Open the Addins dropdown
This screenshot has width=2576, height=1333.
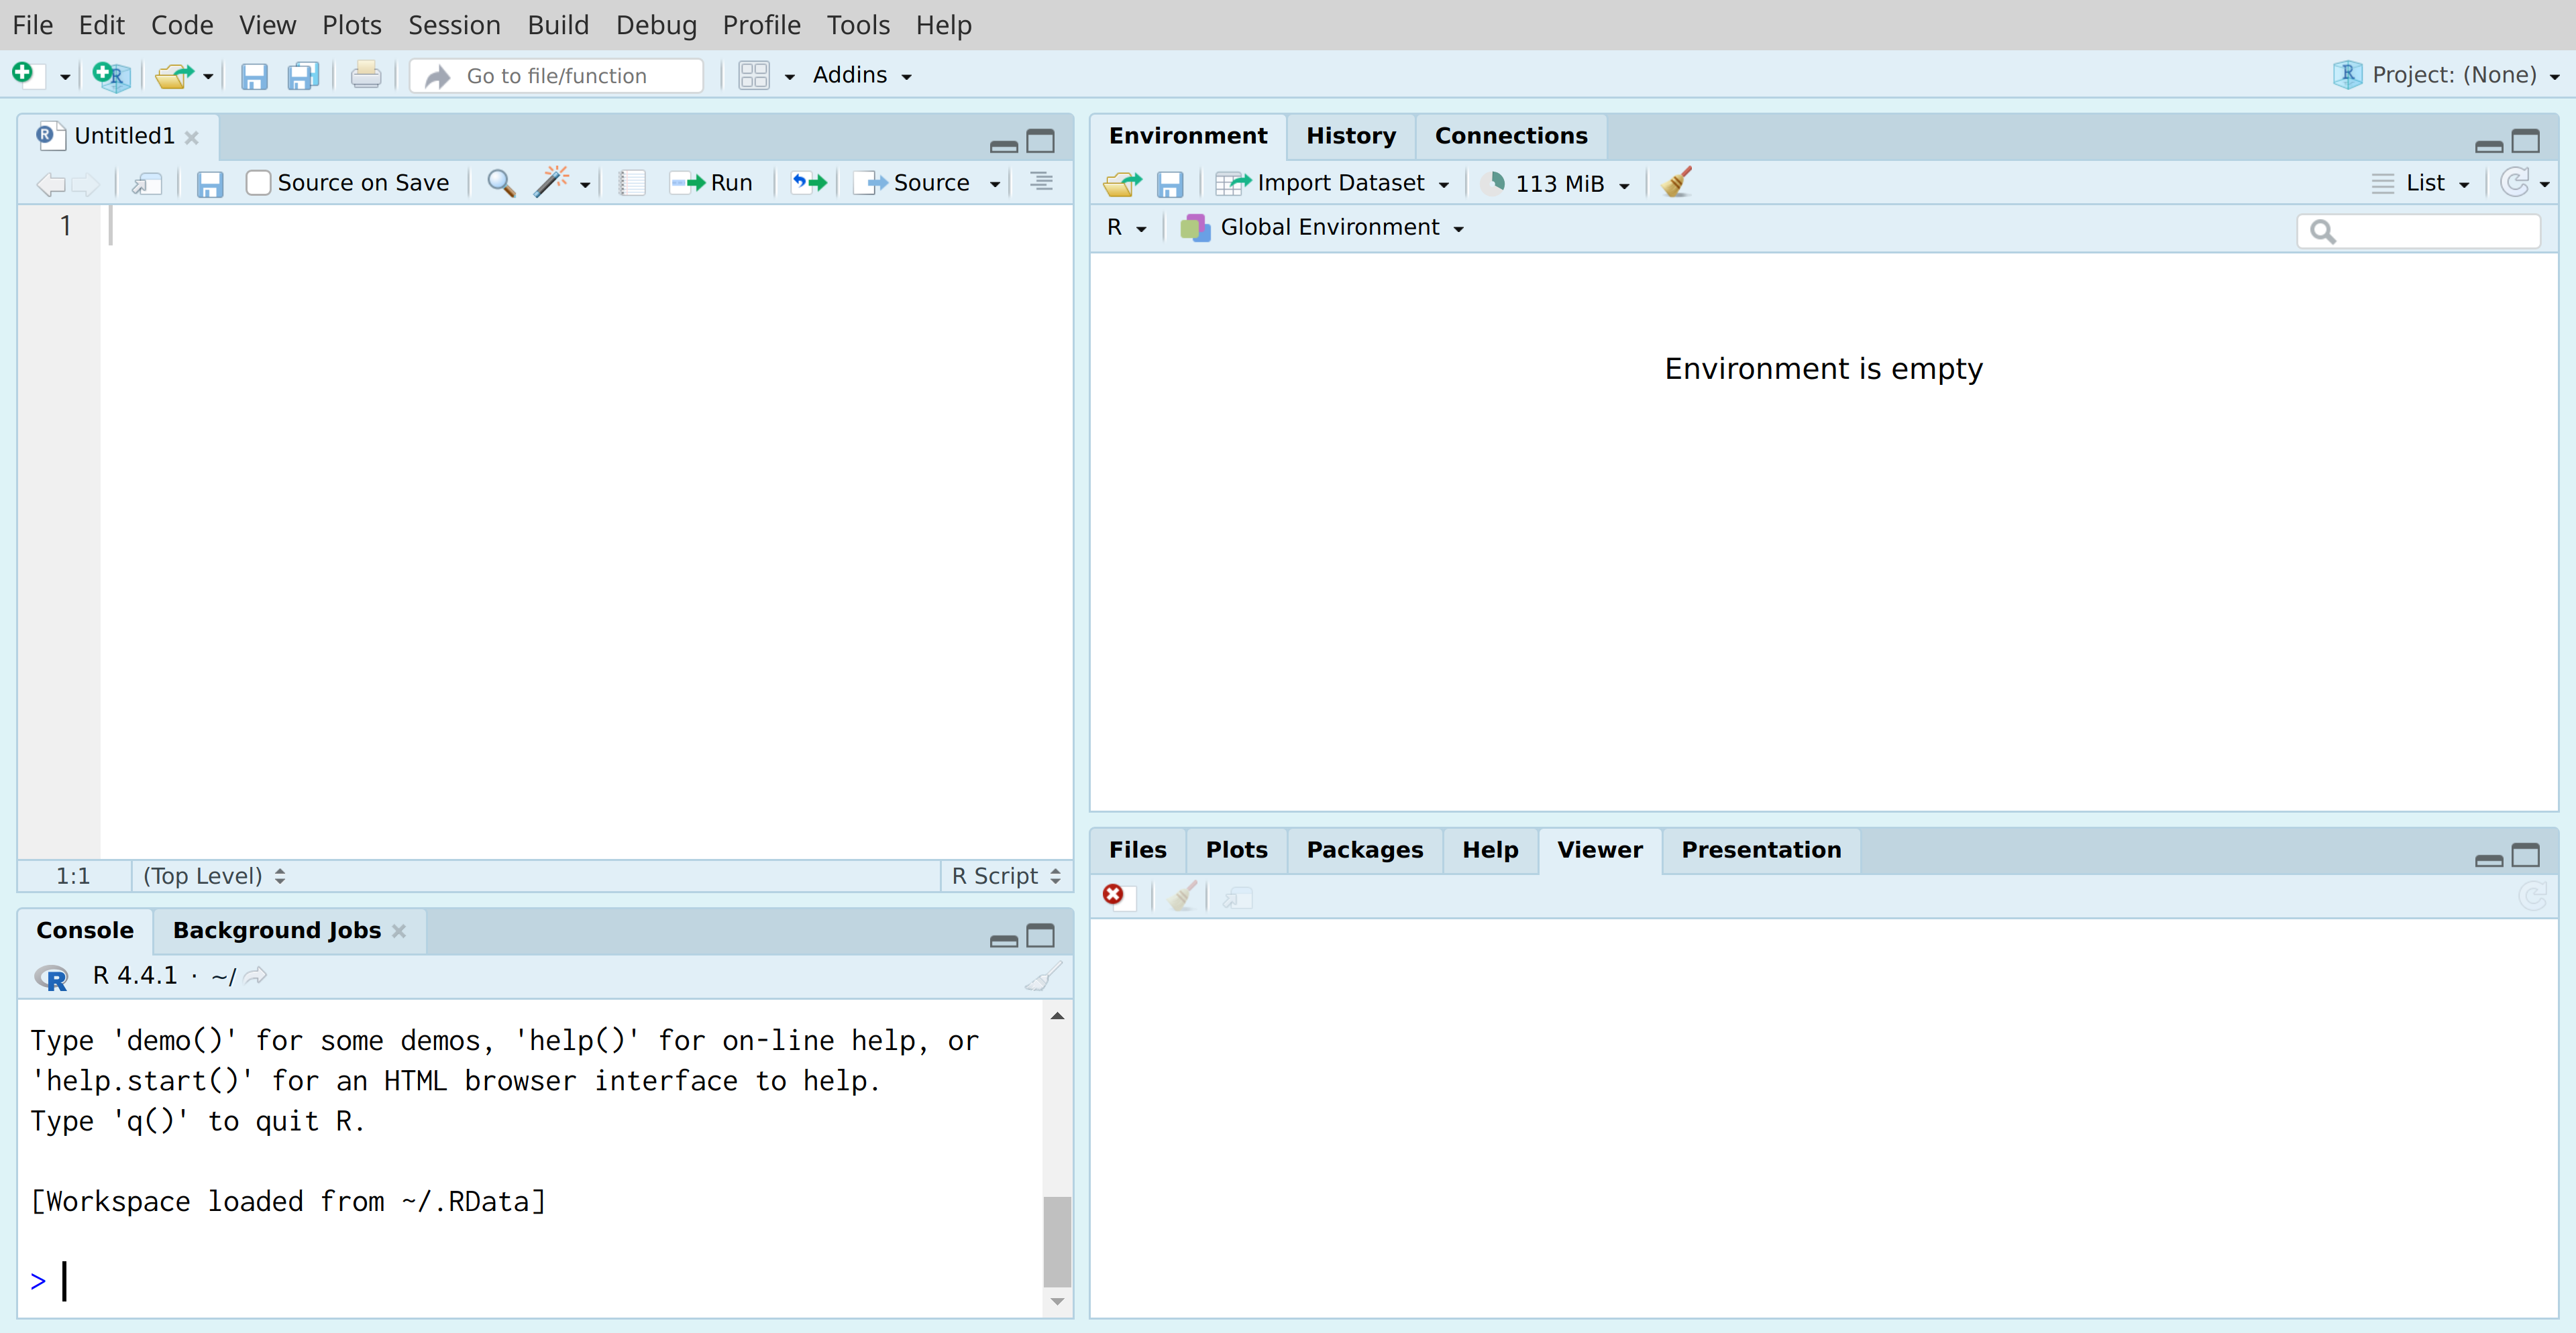pos(862,76)
